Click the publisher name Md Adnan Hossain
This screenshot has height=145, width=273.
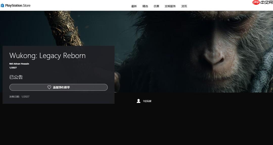pos(19,64)
